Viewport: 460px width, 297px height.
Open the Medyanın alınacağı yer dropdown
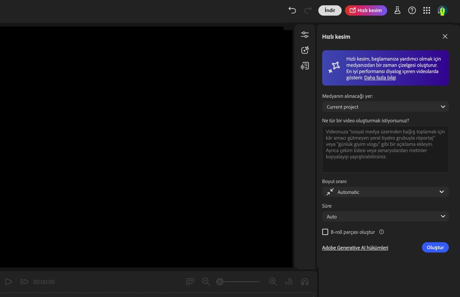pos(385,107)
